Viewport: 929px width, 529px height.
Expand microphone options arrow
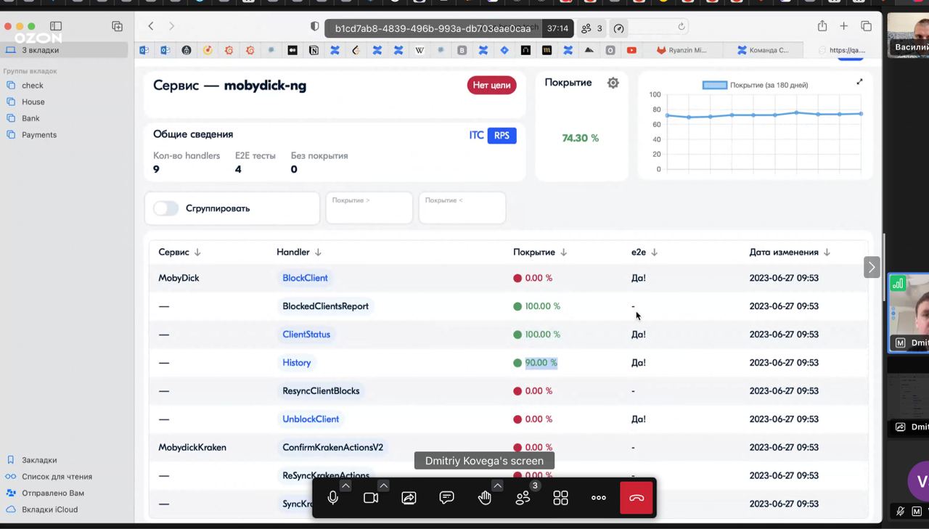[x=345, y=485]
